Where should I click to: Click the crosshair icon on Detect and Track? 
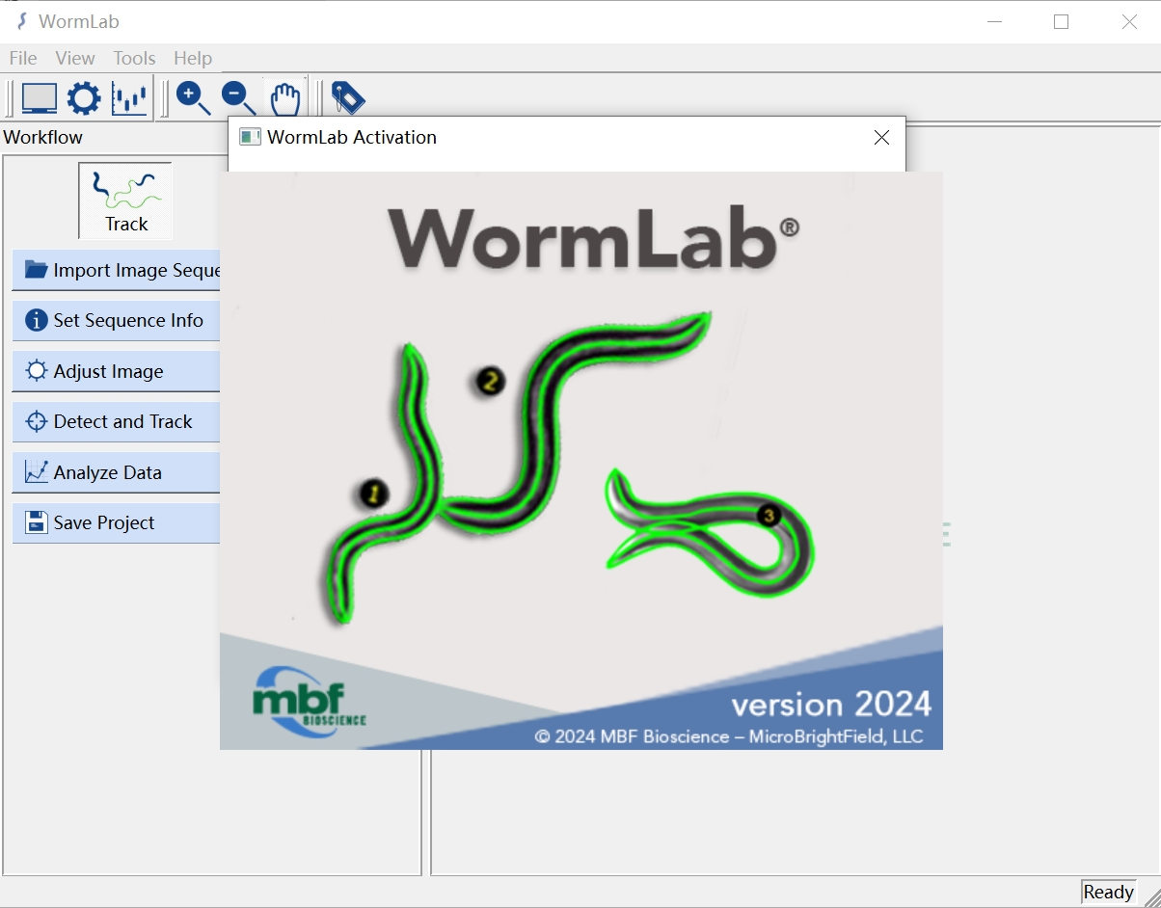click(36, 421)
